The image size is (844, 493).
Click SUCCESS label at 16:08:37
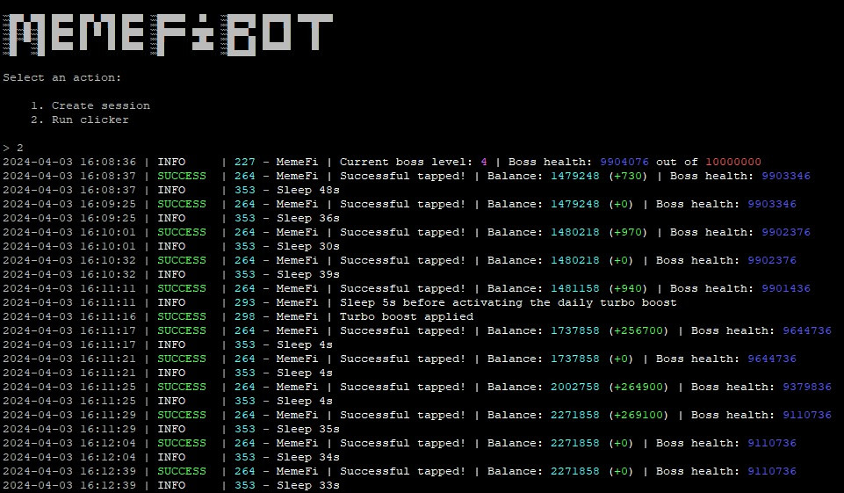(x=182, y=176)
